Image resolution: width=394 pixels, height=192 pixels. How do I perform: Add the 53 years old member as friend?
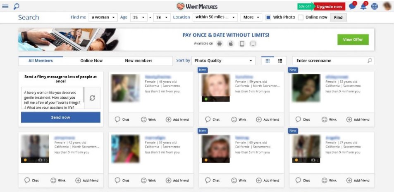358,119
